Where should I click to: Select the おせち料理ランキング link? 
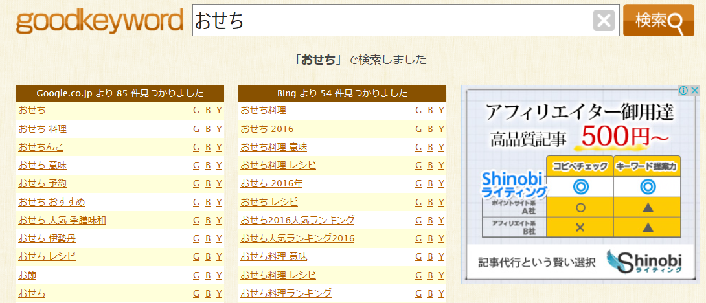[286, 293]
